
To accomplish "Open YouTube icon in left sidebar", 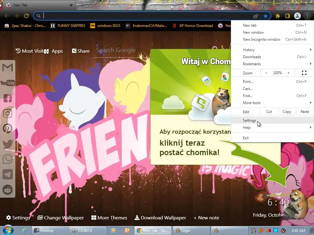I will (7, 83).
